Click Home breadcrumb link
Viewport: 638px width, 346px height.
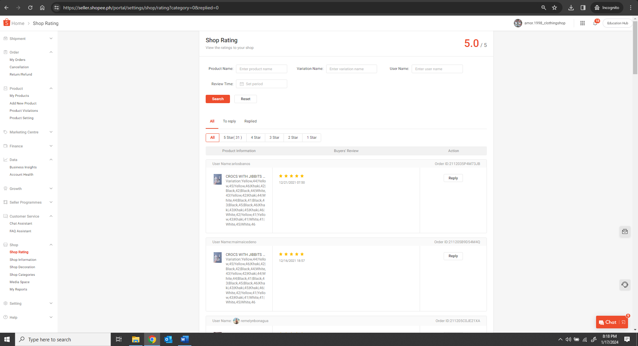18,23
